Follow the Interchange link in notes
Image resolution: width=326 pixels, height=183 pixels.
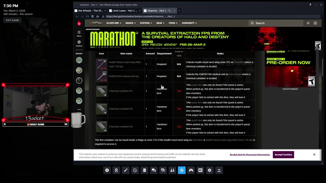[235, 74]
